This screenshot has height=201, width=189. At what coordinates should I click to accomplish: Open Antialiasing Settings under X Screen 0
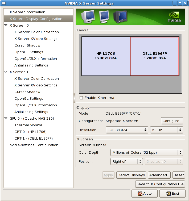tap(31, 65)
